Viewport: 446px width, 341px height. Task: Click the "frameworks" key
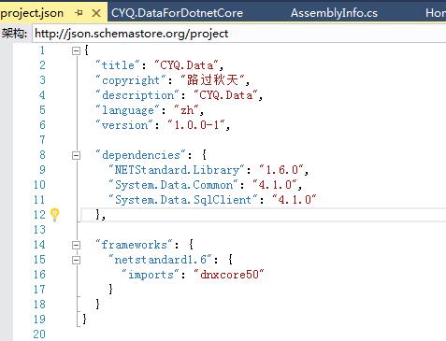point(134,245)
